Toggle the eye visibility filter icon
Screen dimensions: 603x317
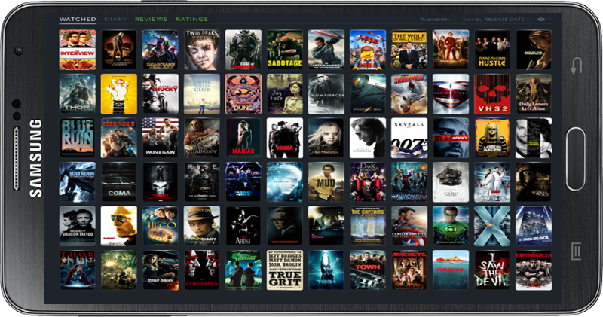541,20
